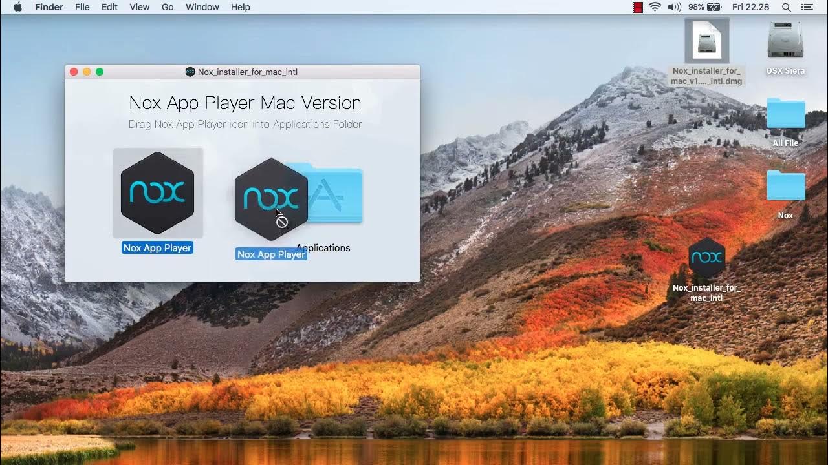
Task: Click the red recording icon in menu bar
Action: (x=637, y=7)
